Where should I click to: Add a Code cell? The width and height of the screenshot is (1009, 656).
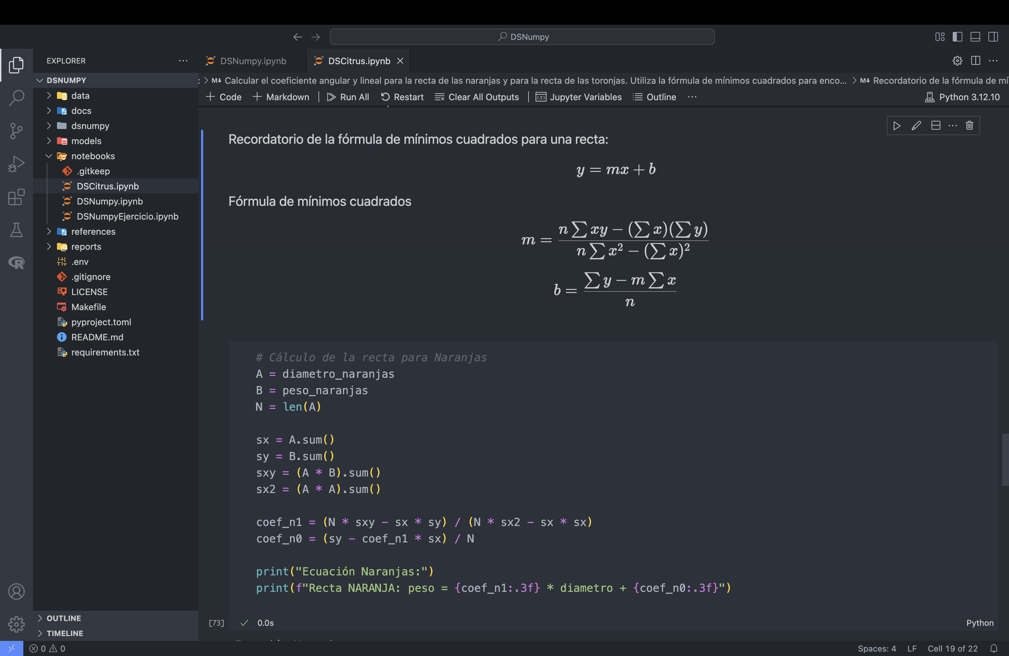tap(223, 97)
